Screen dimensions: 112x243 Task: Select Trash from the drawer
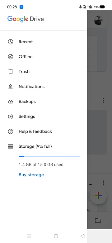44,72
